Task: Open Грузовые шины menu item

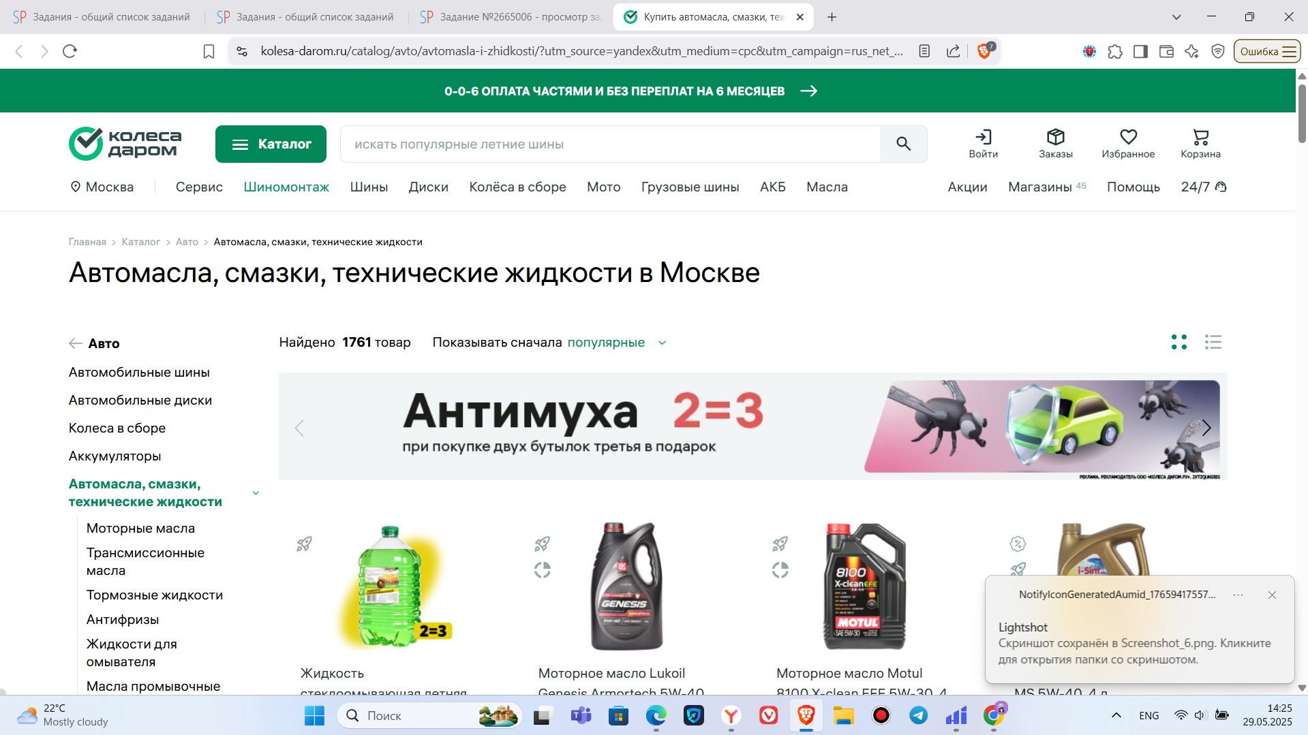Action: click(690, 187)
